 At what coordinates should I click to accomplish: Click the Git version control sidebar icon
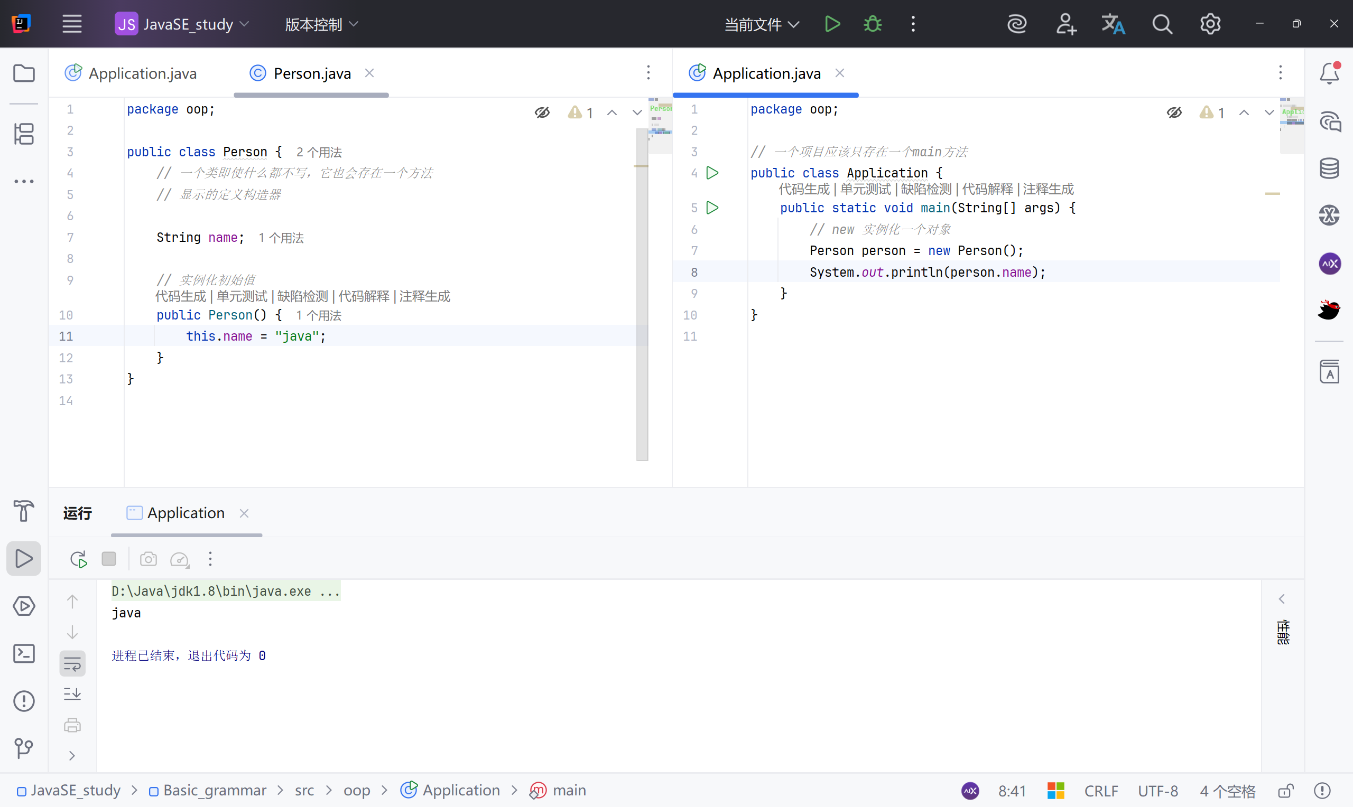24,748
